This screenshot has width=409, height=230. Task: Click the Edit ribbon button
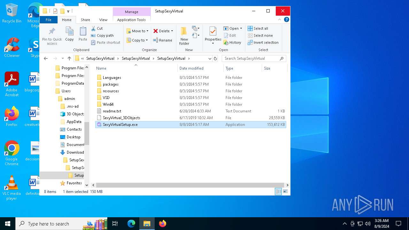pos(230,35)
